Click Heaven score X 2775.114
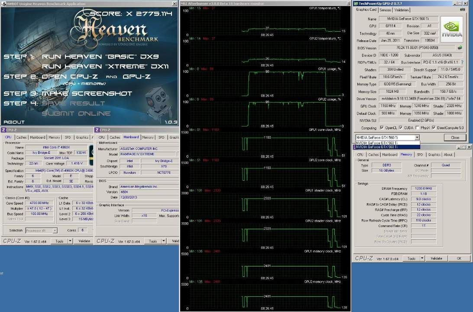 (x=131, y=13)
